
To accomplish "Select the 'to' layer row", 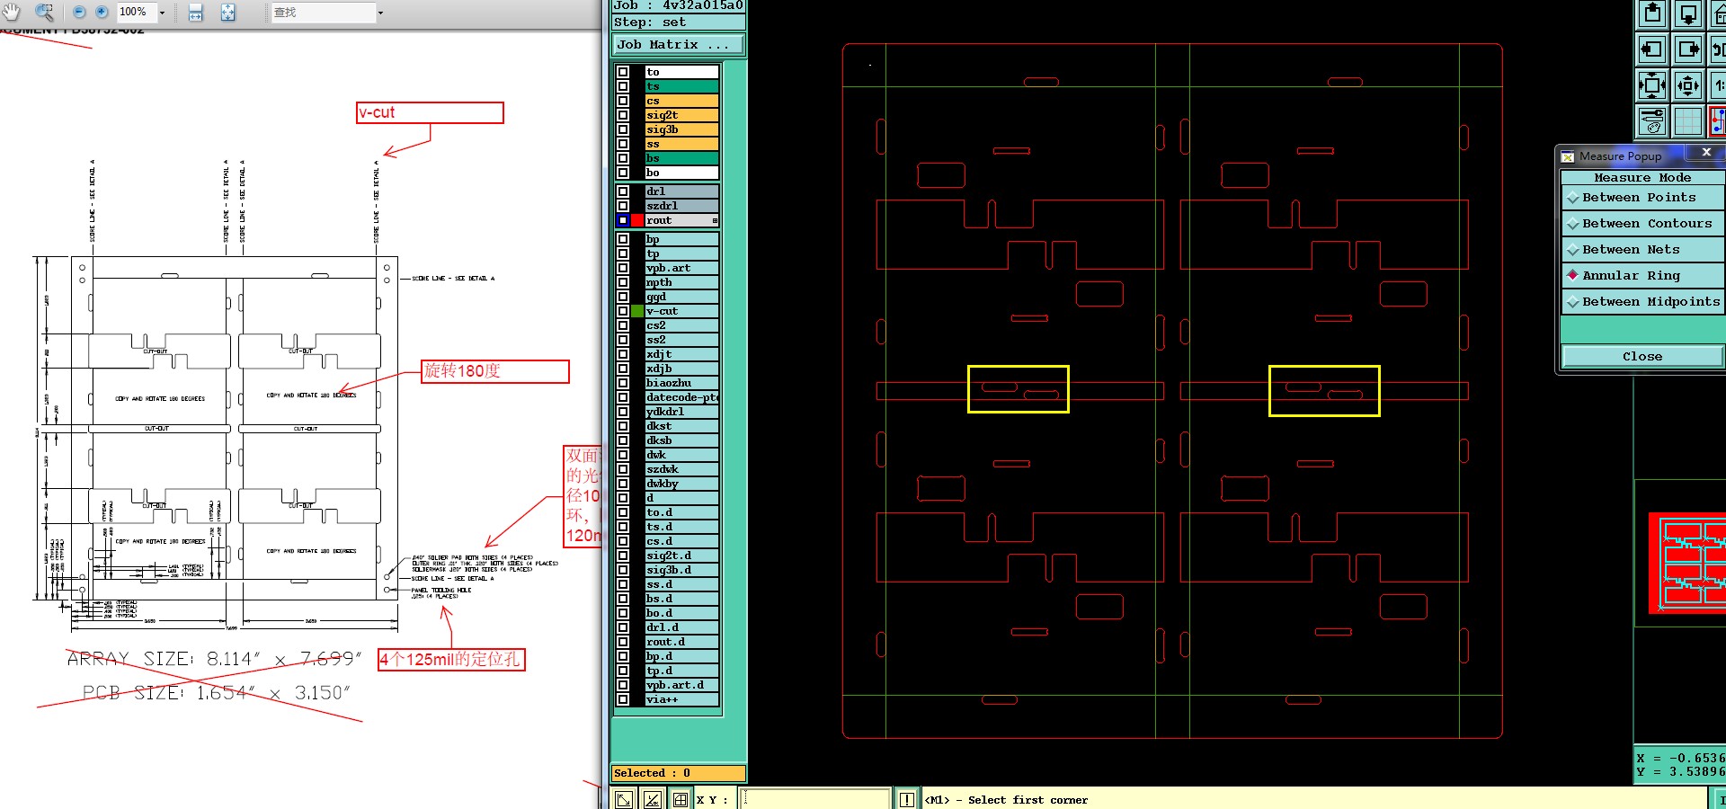I will pyautogui.click(x=681, y=72).
